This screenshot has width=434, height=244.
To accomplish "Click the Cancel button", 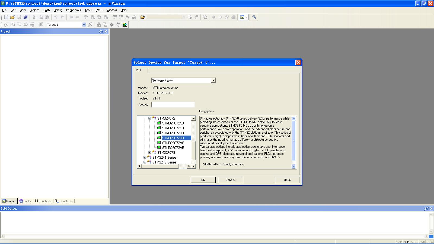I will pos(231,180).
